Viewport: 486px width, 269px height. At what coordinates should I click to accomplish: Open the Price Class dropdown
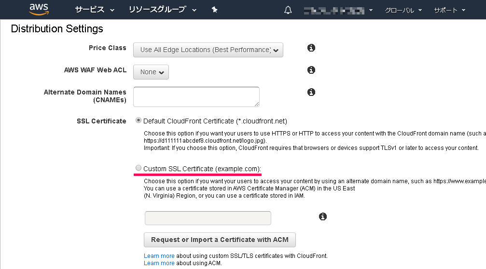point(208,50)
